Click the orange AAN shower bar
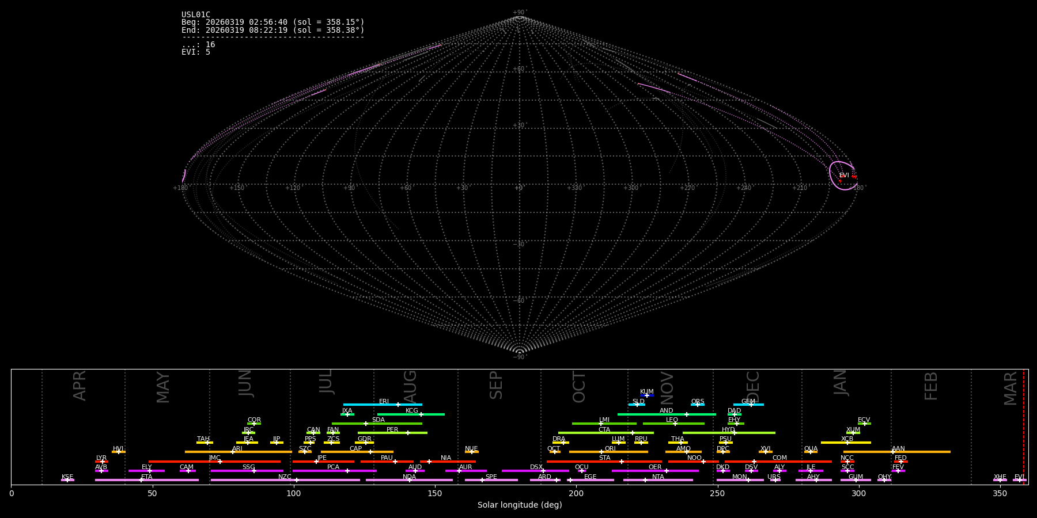This screenshot has height=518, width=1037. click(x=897, y=452)
